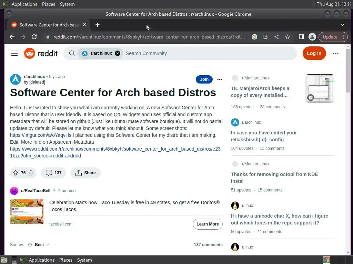Viewport: 353px width, 264px height.
Task: Open Chrome profile avatar
Action: (312, 37)
